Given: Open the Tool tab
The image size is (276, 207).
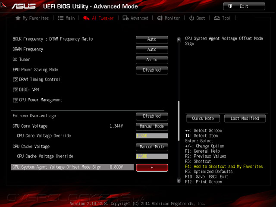Looking at the screenshot, I should coord(222,18).
